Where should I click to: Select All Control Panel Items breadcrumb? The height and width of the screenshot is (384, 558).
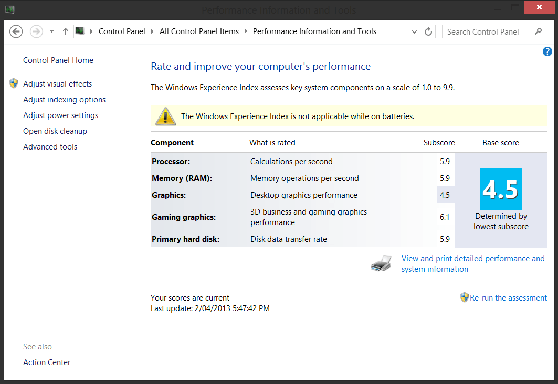point(199,31)
